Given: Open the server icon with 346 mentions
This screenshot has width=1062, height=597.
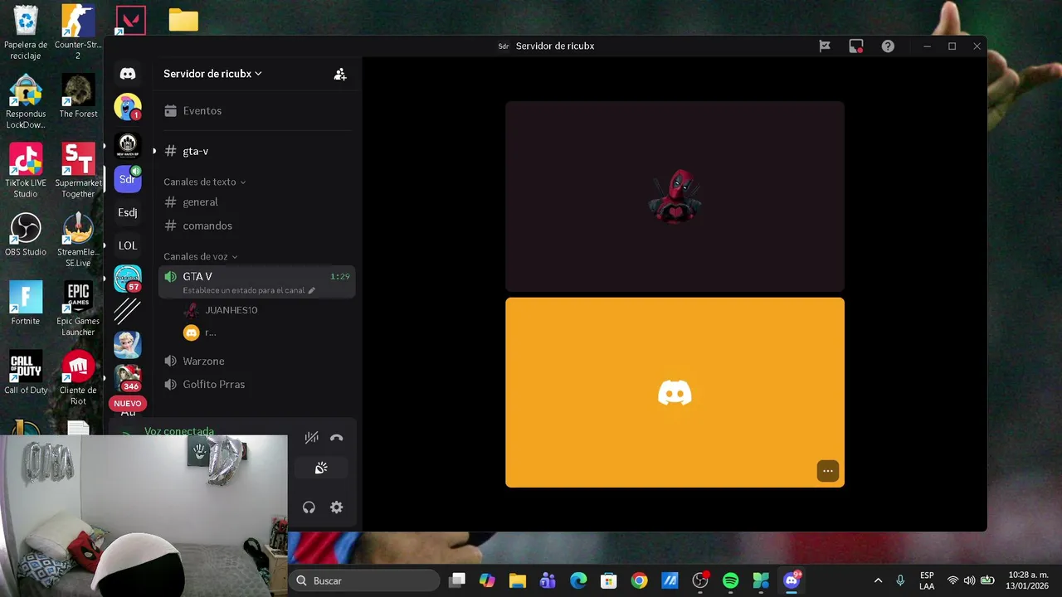Looking at the screenshot, I should tap(128, 378).
